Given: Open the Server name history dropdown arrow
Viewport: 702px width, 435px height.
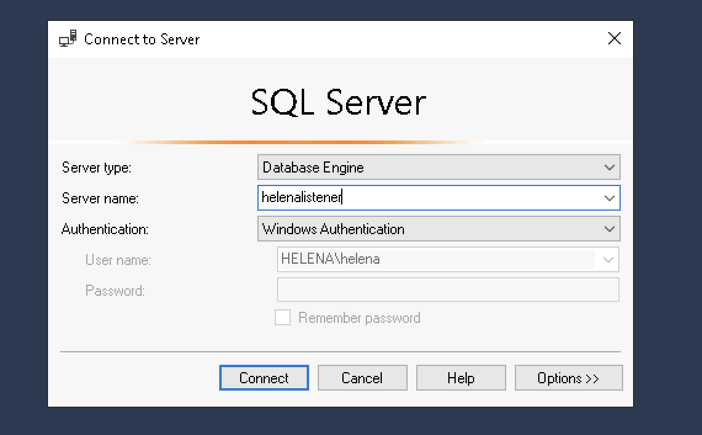Looking at the screenshot, I should [609, 198].
